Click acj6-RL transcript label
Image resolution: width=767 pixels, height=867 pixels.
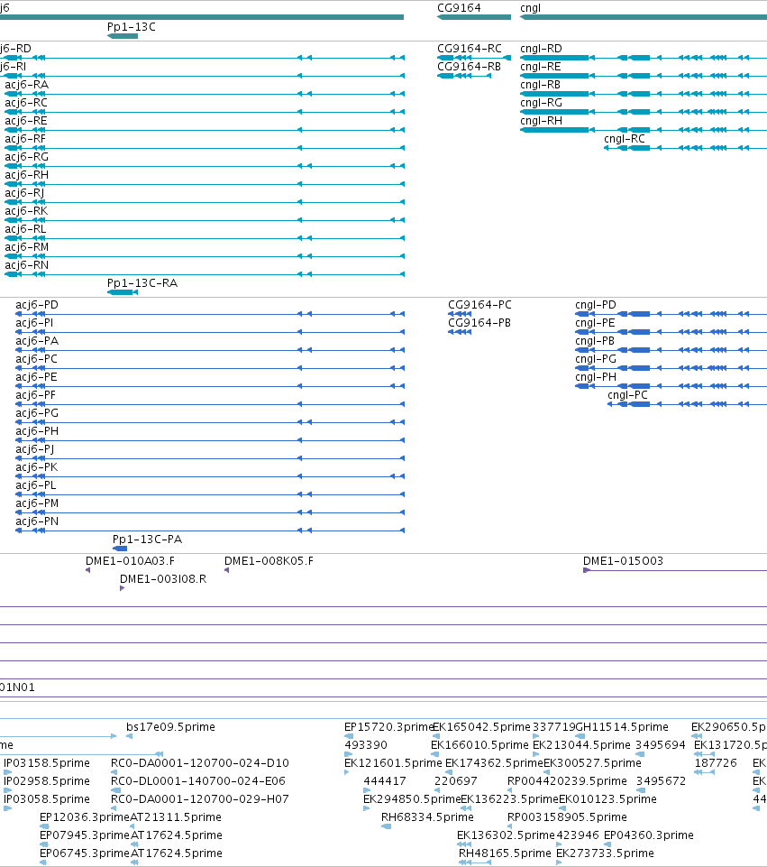coord(25,229)
